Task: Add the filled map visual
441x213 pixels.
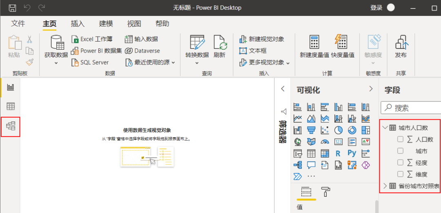Action: click(x=311, y=141)
